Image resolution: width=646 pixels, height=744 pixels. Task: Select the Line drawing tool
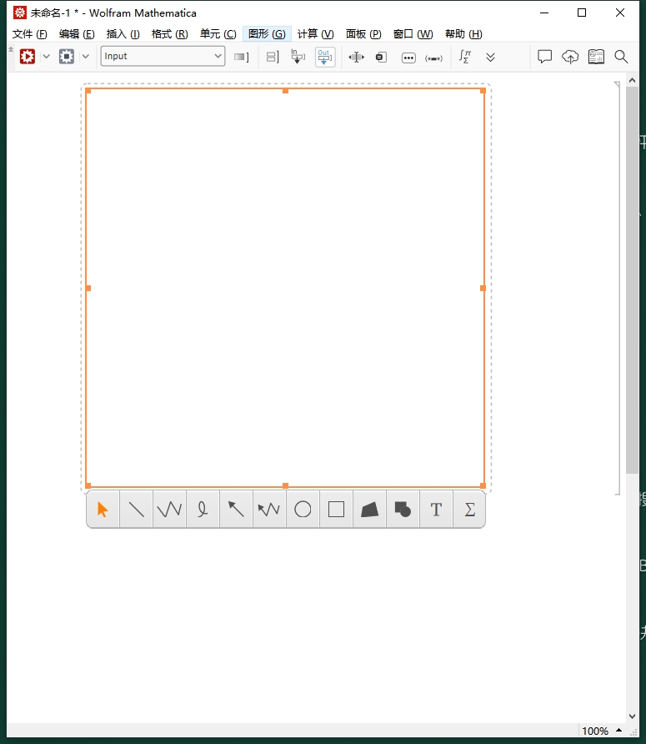pyautogui.click(x=136, y=510)
